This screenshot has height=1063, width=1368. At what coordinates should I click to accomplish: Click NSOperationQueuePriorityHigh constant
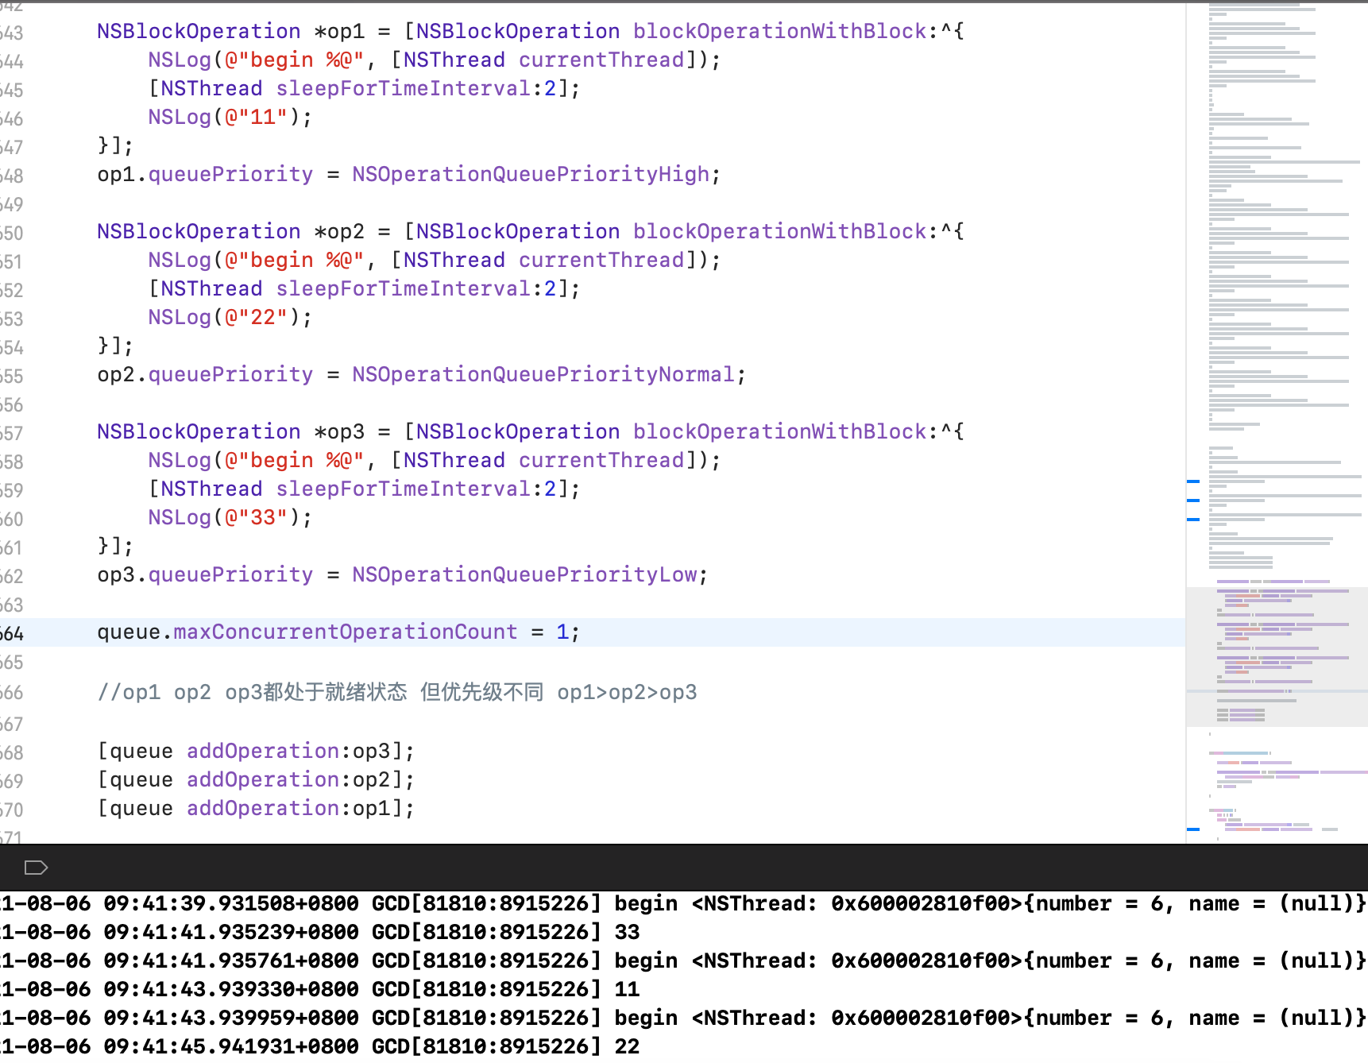531,175
